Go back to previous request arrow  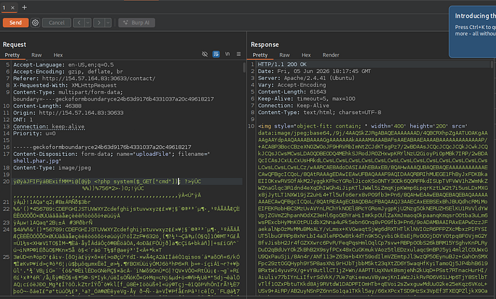coord(79,23)
